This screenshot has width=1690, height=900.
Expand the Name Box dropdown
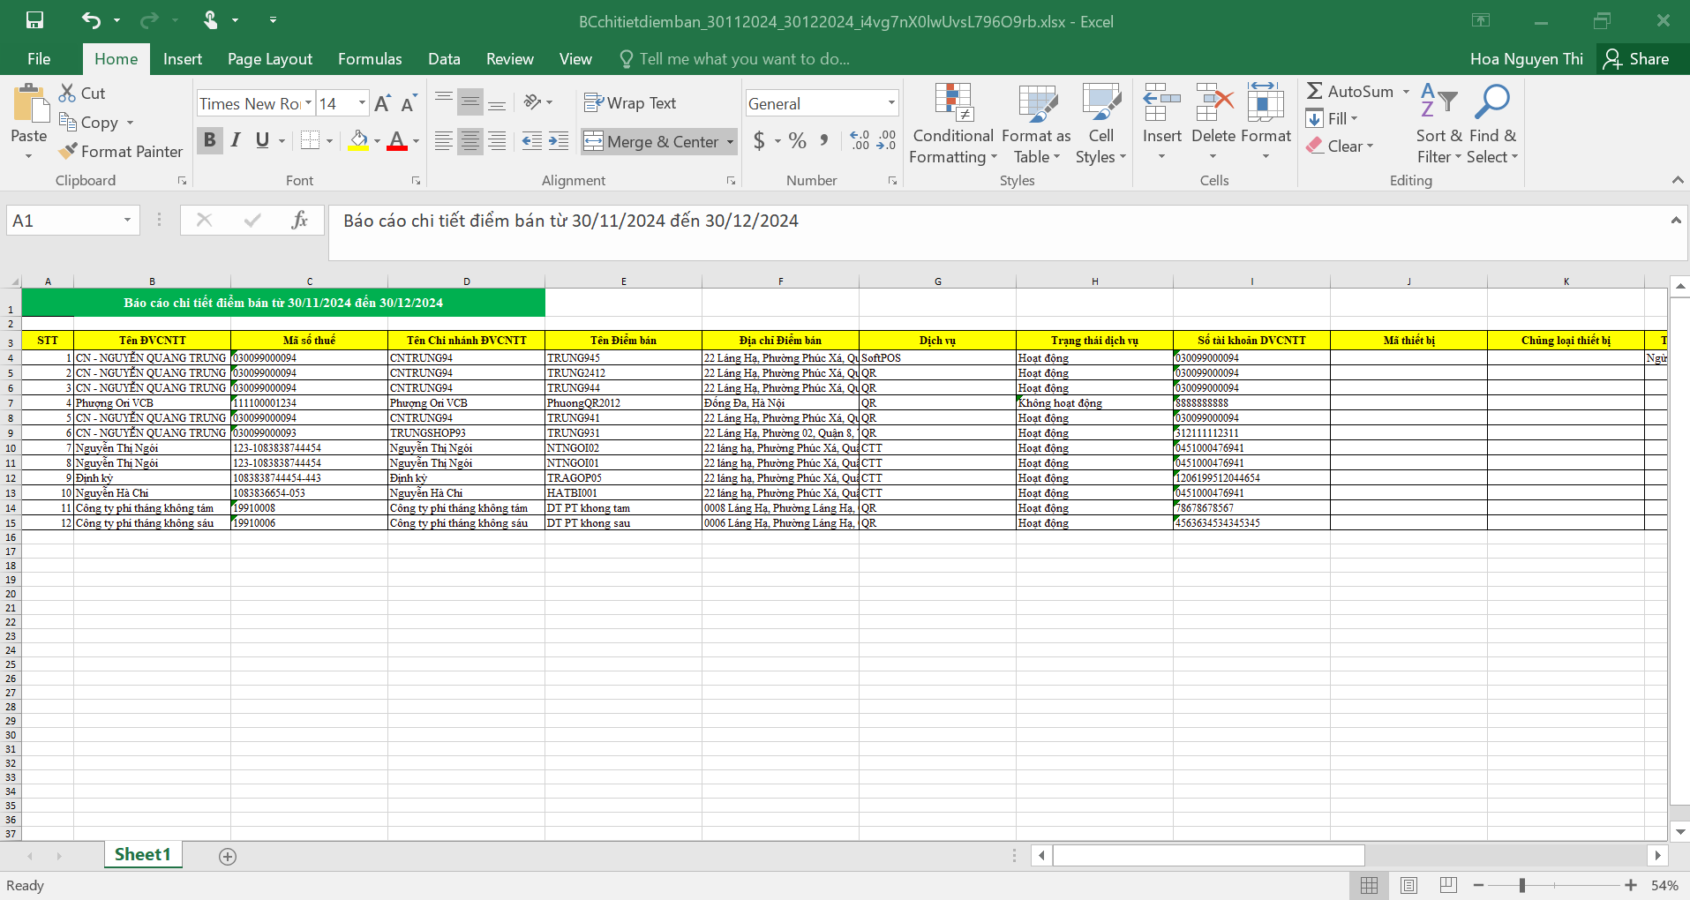(x=127, y=220)
